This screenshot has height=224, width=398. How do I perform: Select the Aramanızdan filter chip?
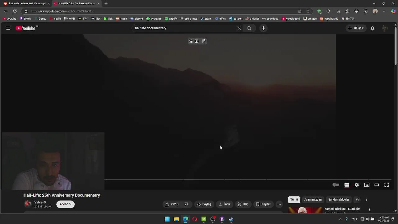pyautogui.click(x=313, y=200)
